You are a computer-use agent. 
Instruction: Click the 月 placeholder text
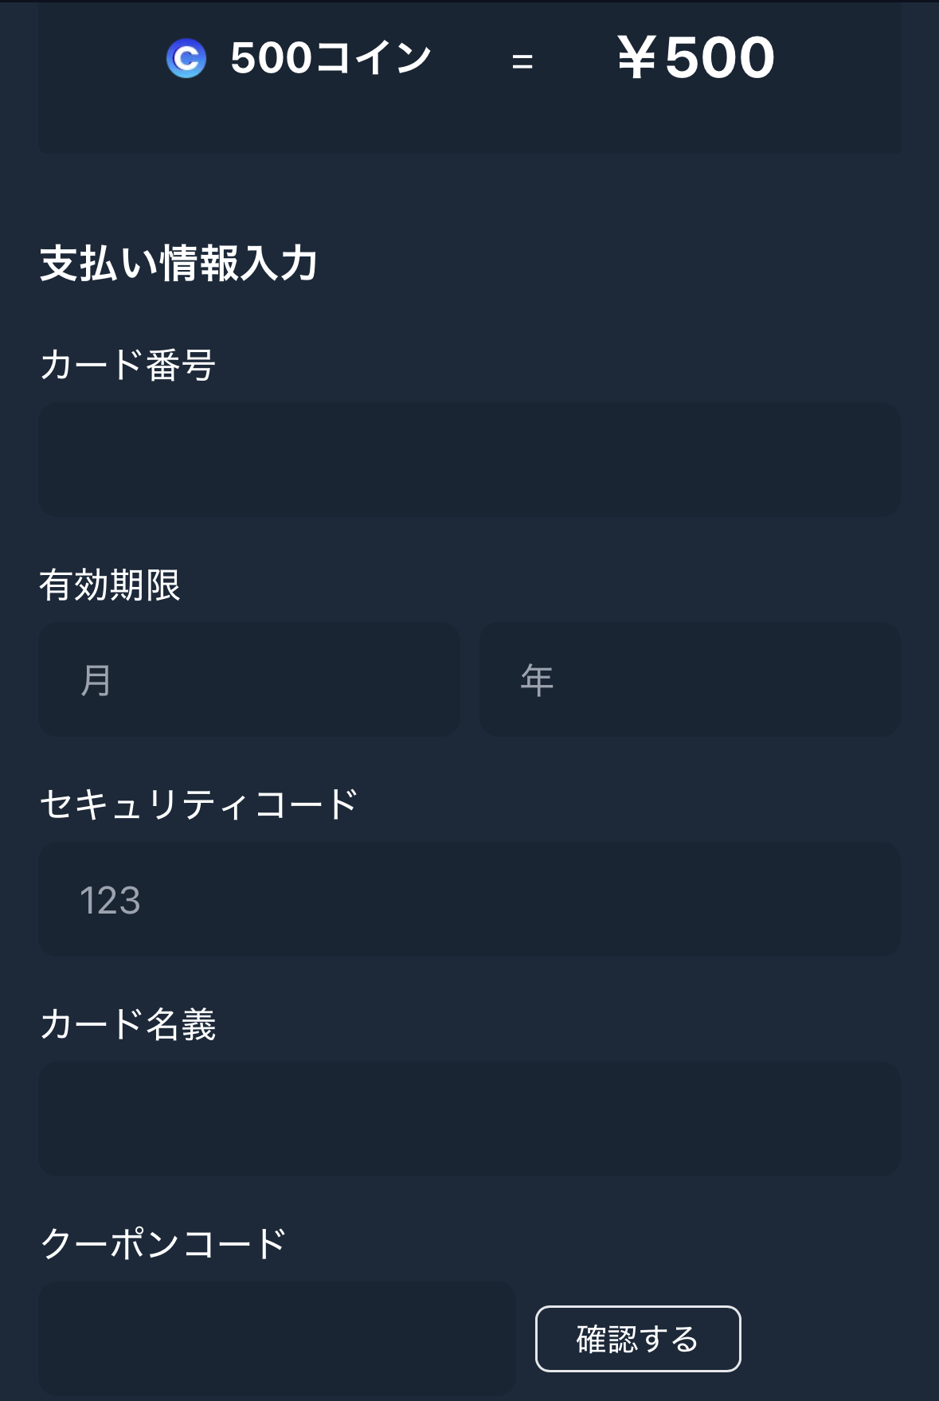click(x=96, y=680)
